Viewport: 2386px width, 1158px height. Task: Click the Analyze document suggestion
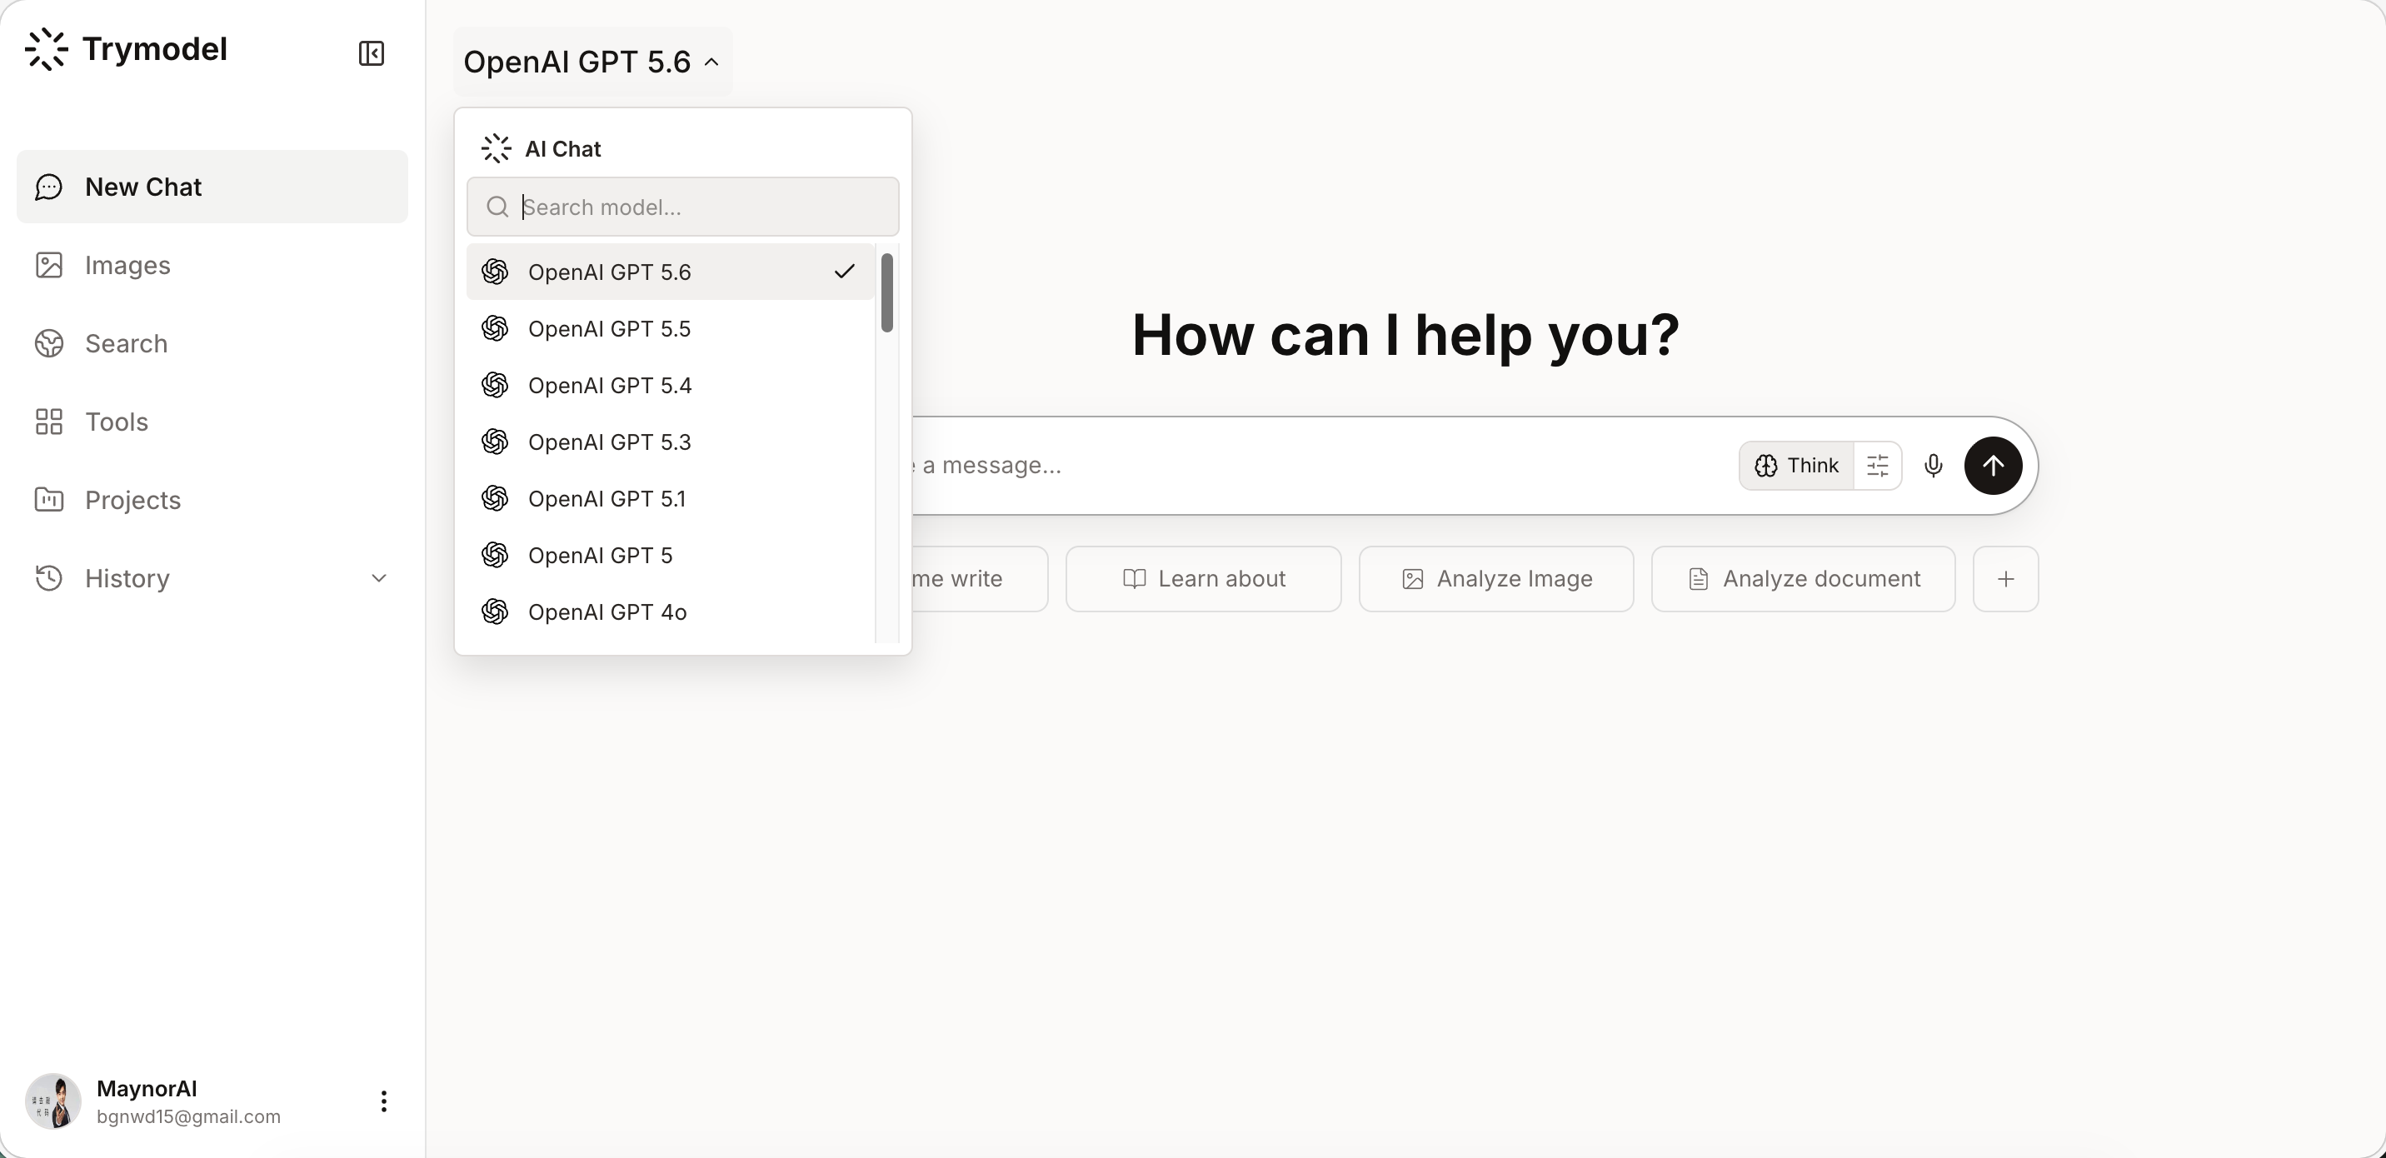tap(1804, 579)
